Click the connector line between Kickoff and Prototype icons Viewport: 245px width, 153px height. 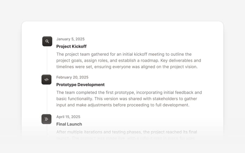pyautogui.click(x=47, y=60)
